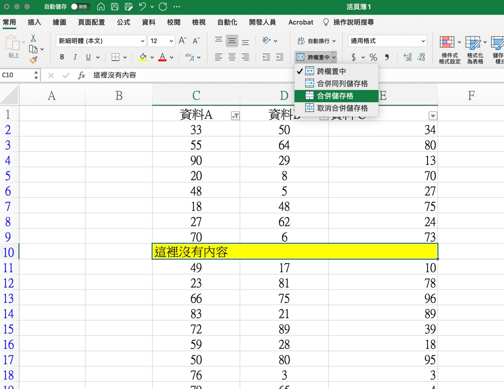Viewport: 504px width, 389px height.
Task: Click the Increase Indent icon
Action: [x=280, y=57]
